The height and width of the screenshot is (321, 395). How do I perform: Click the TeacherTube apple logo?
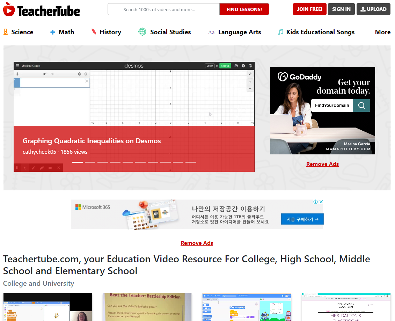[9, 9]
